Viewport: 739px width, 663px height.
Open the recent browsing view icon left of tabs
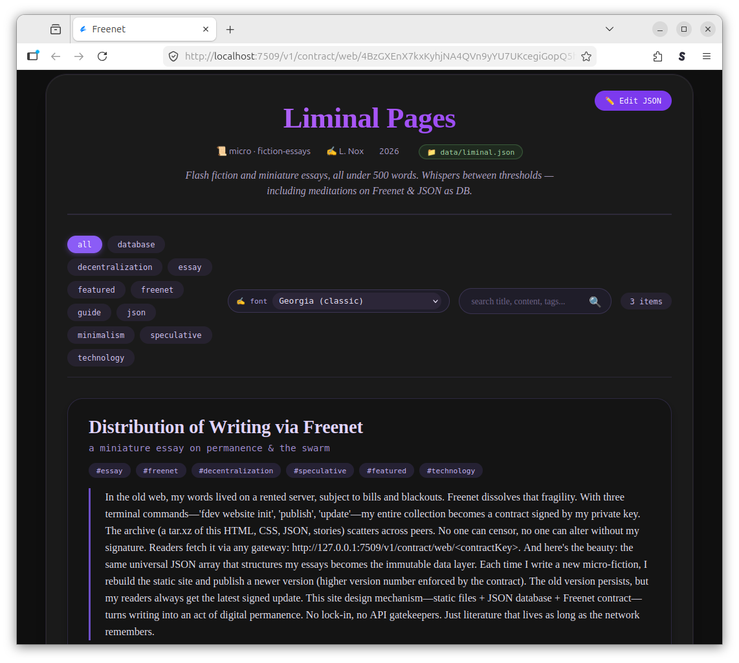point(56,29)
